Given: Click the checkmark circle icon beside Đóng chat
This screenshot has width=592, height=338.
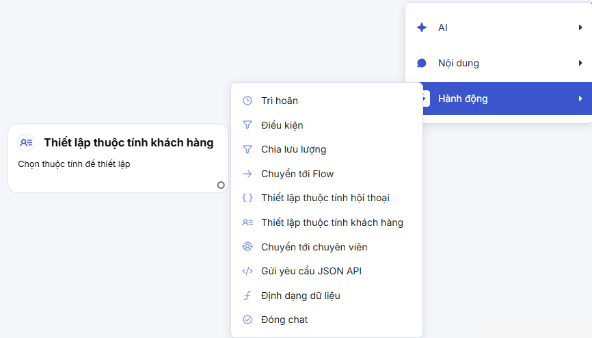Looking at the screenshot, I should point(247,320).
